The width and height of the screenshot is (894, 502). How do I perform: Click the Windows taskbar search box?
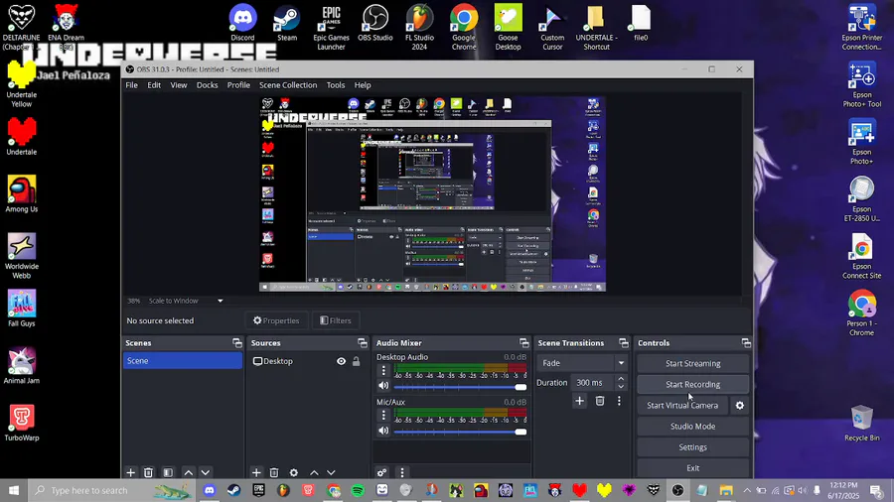click(111, 490)
